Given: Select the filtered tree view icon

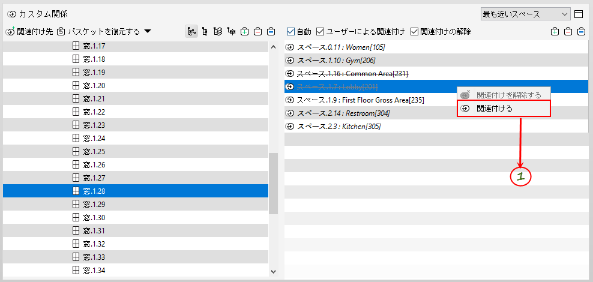Looking at the screenshot, I should click(232, 32).
